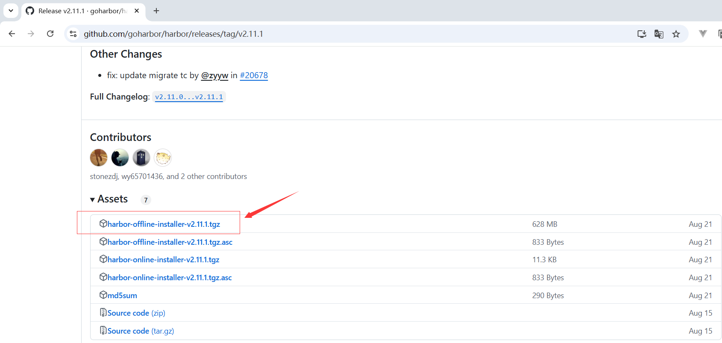Download Source code (zip)
Viewport: 722px width, 343px height.
coord(136,313)
